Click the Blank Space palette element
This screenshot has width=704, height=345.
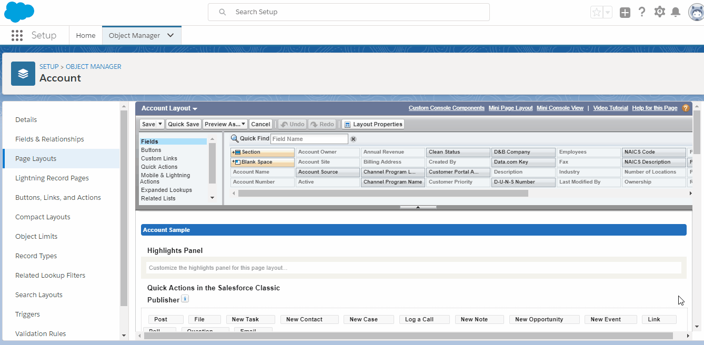[263, 162]
